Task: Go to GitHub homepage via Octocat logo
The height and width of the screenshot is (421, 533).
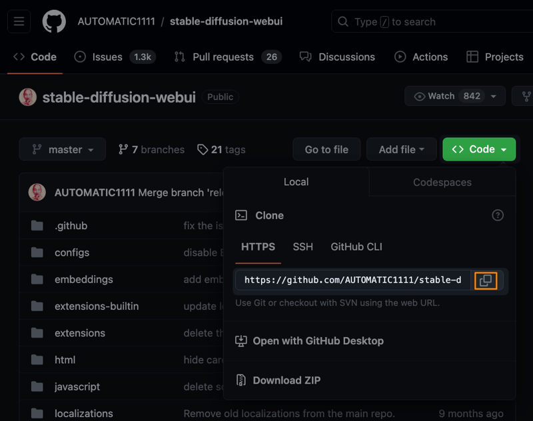Action: click(x=54, y=21)
